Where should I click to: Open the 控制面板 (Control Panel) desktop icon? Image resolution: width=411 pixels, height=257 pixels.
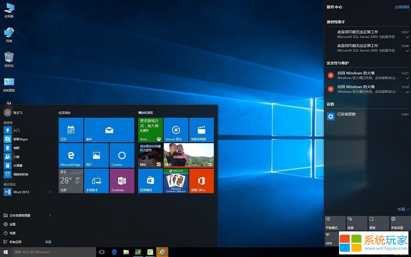pos(9,85)
